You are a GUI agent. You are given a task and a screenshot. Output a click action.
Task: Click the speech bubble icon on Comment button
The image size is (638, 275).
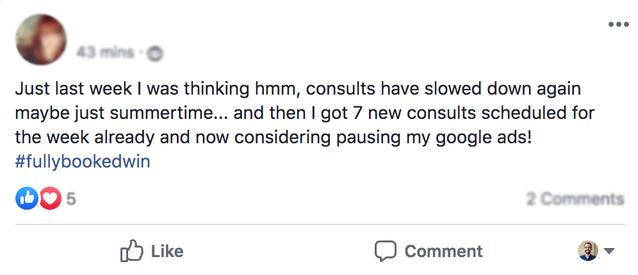pos(385,251)
